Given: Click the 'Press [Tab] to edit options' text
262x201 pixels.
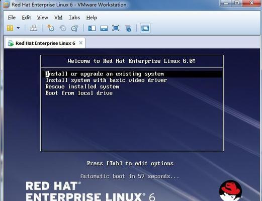Looking at the screenshot, I should [130, 163].
